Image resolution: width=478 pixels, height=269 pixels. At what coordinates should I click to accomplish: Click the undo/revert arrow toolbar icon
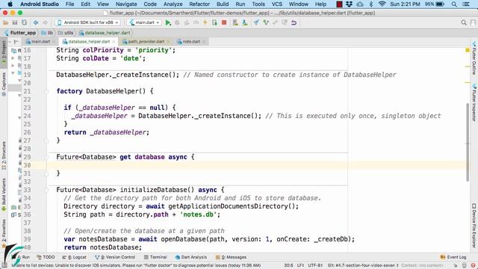[x=294, y=22]
